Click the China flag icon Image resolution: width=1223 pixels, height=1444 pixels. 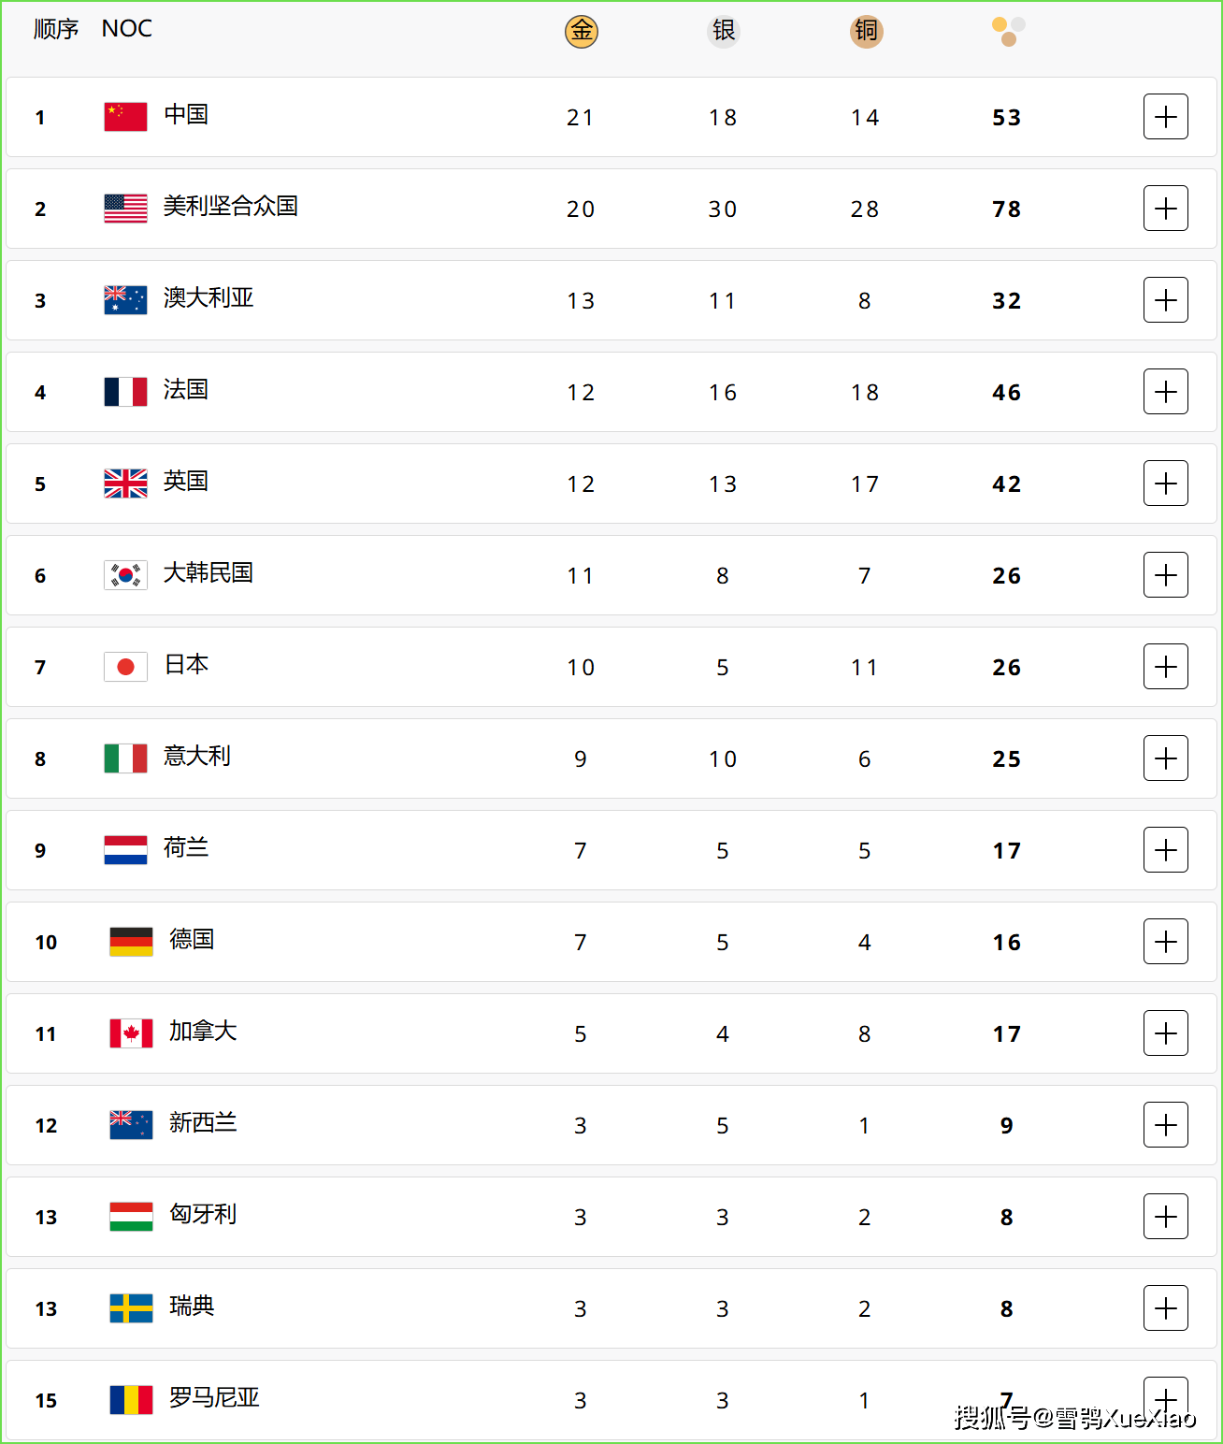click(x=125, y=117)
